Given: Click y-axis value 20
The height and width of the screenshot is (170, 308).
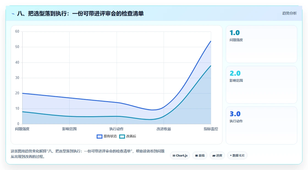Looking at the screenshot, I should (17, 93).
